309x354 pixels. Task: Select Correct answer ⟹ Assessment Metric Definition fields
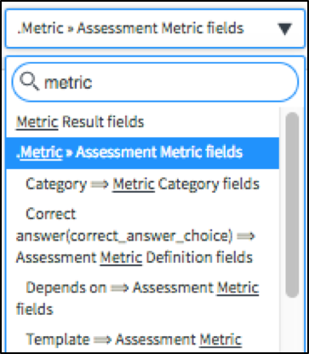pyautogui.click(x=142, y=236)
